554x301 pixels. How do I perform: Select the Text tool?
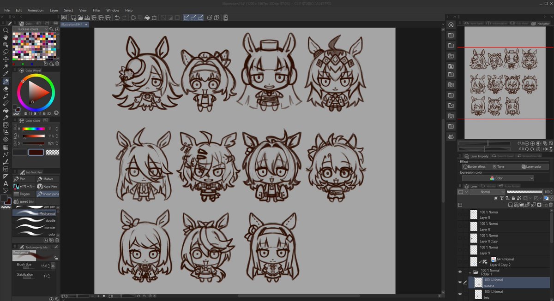(6, 183)
